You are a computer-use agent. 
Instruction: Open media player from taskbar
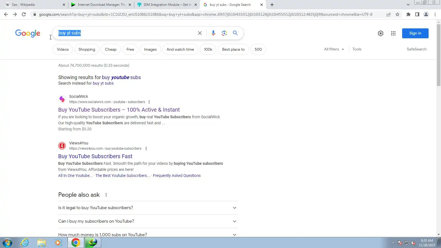click(x=58, y=243)
